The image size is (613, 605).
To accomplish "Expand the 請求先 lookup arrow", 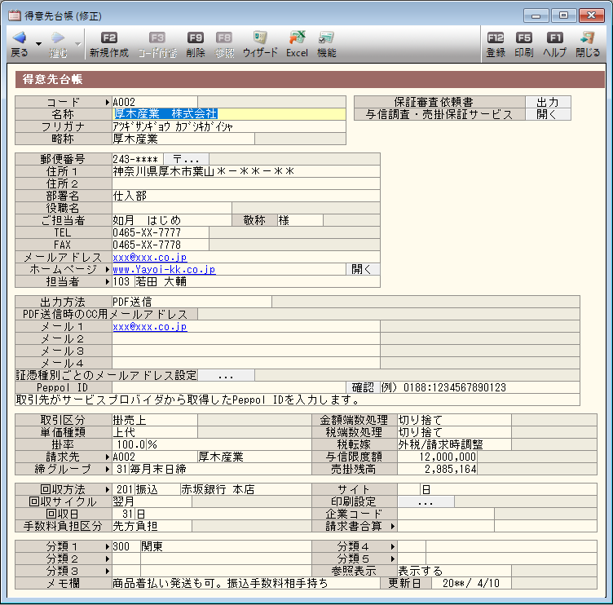I will click(x=108, y=457).
